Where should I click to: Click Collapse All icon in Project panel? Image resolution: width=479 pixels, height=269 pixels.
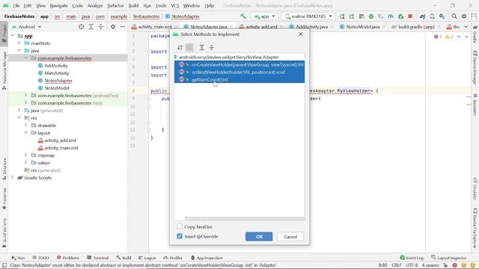(x=101, y=27)
